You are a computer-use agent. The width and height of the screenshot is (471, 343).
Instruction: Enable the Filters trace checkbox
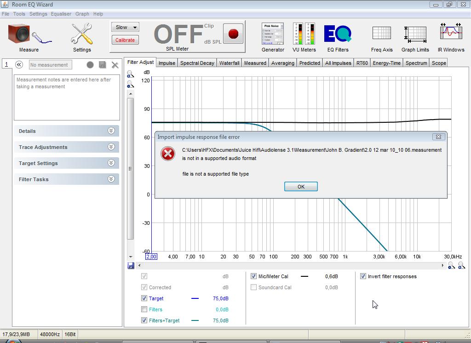pos(144,309)
